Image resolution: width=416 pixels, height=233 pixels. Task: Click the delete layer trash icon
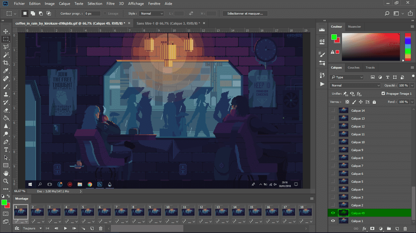pos(405,228)
